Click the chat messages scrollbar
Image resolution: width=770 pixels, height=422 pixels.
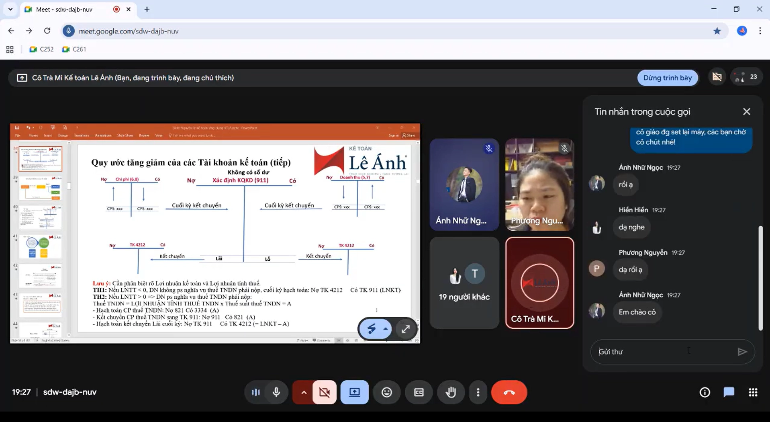[x=760, y=278]
